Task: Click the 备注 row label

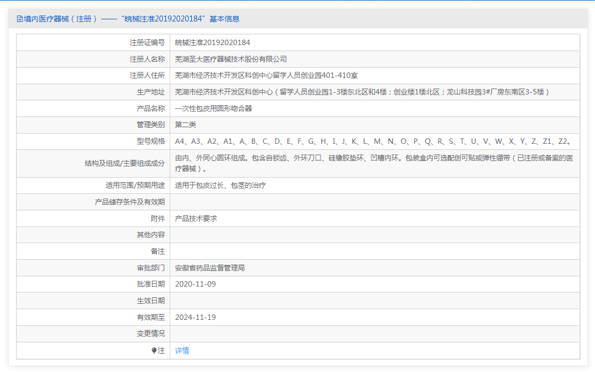Action: [x=157, y=251]
